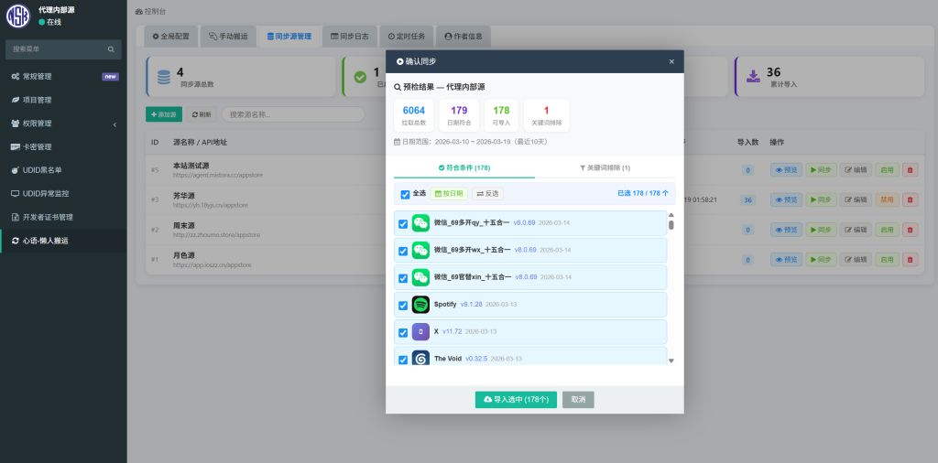Click the purple X app icon

[x=420, y=331]
